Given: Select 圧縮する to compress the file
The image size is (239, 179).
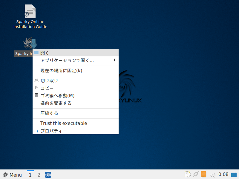Looking at the screenshot, I should [76, 113].
